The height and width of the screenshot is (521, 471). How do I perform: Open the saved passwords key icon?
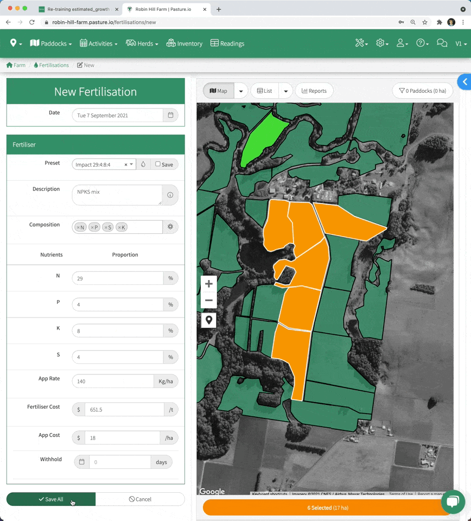401,22
